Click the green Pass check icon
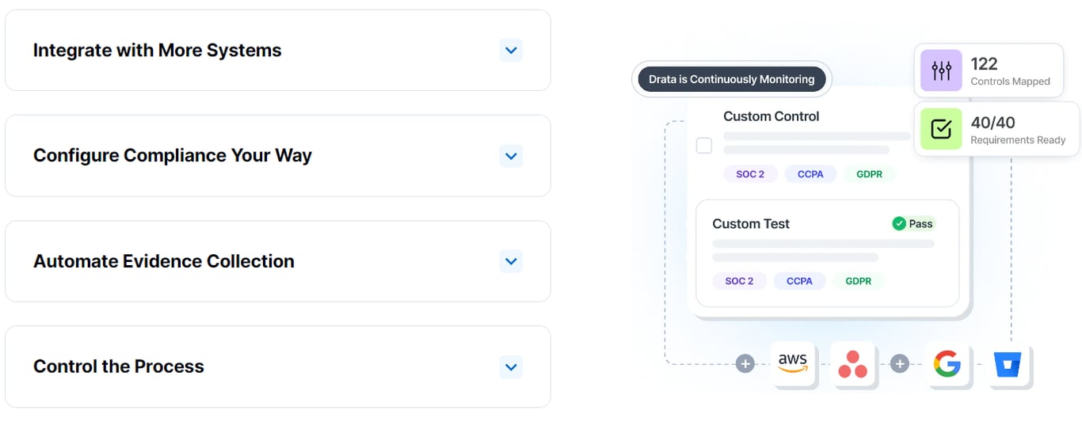 point(899,224)
